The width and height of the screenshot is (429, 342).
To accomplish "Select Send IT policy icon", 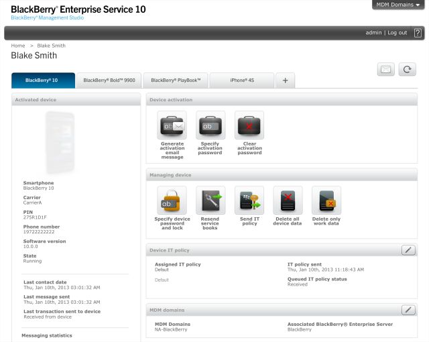I will tap(249, 201).
